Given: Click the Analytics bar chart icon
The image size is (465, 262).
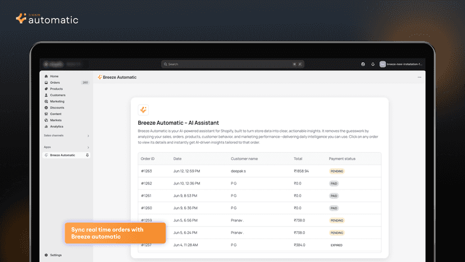Looking at the screenshot, I should tap(46, 127).
